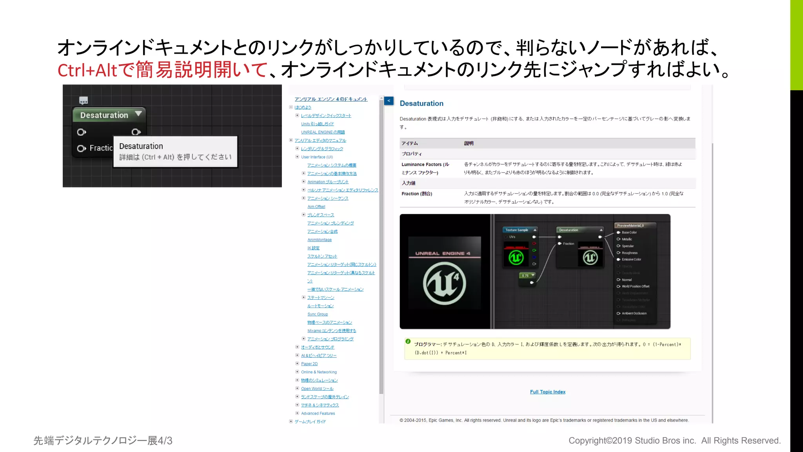Expand User Interface (UI) node
This screenshot has width=803, height=452.
(x=297, y=157)
